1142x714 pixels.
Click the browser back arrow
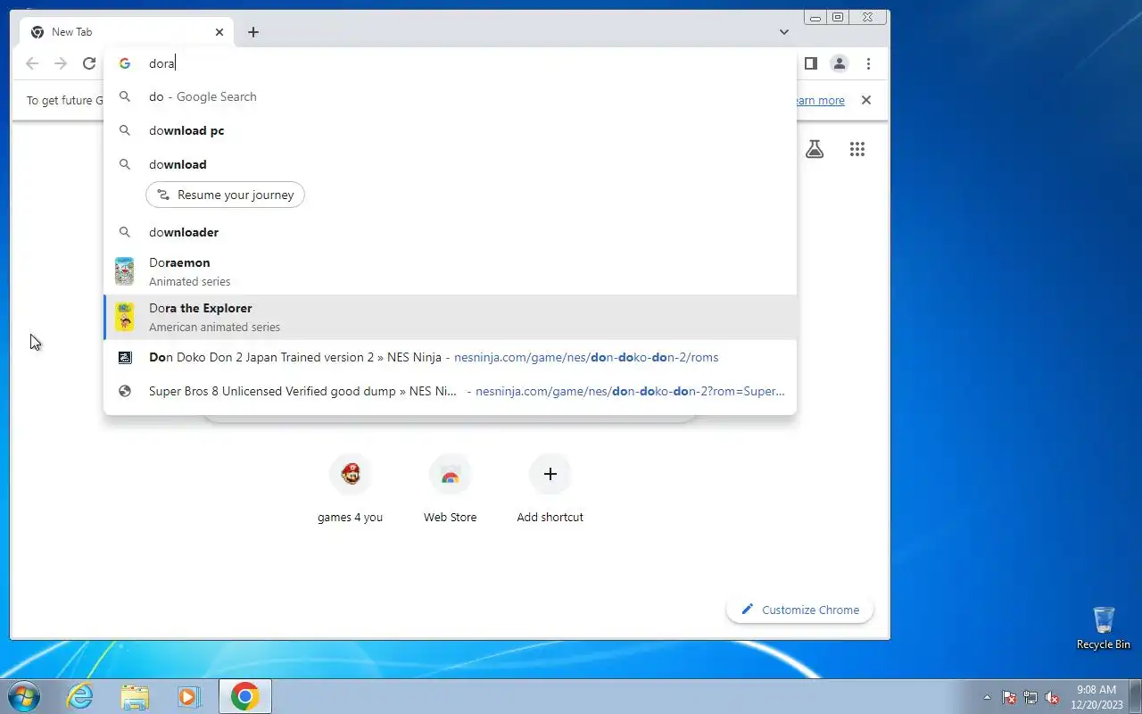tap(32, 63)
